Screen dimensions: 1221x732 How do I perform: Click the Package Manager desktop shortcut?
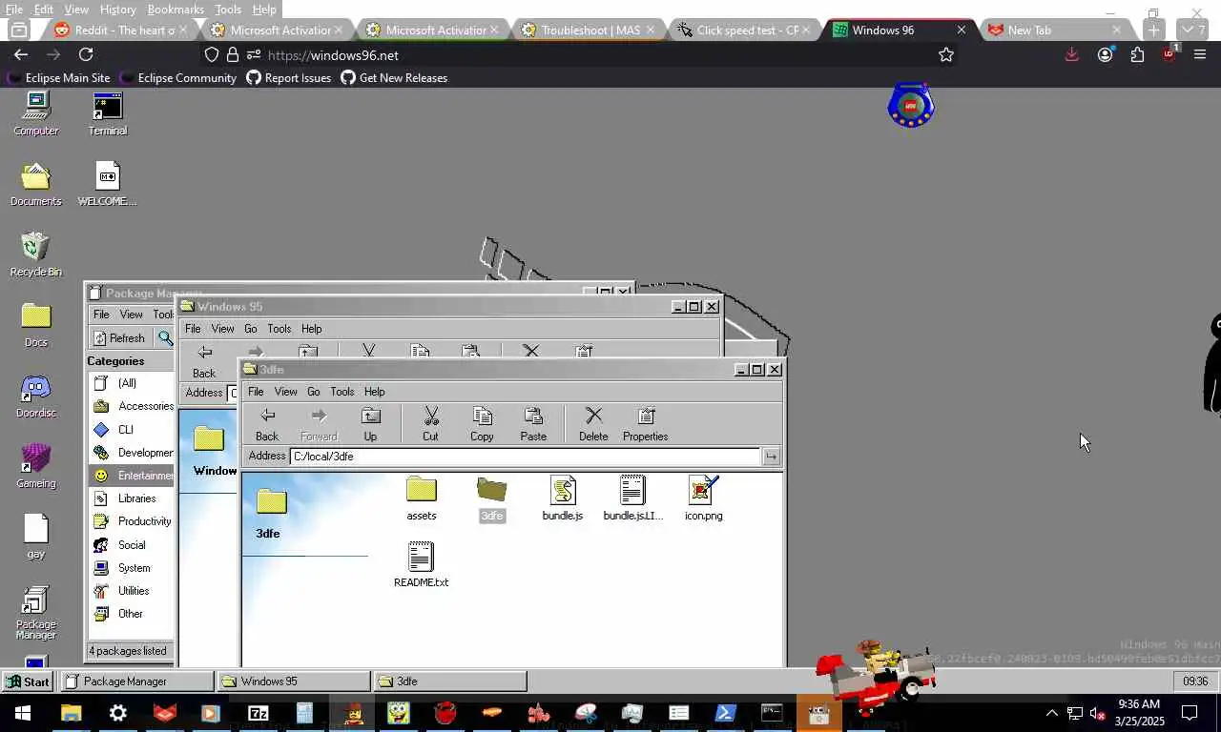[x=36, y=613]
